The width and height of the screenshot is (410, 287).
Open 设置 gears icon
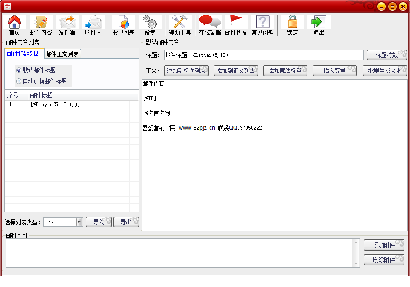pyautogui.click(x=150, y=25)
